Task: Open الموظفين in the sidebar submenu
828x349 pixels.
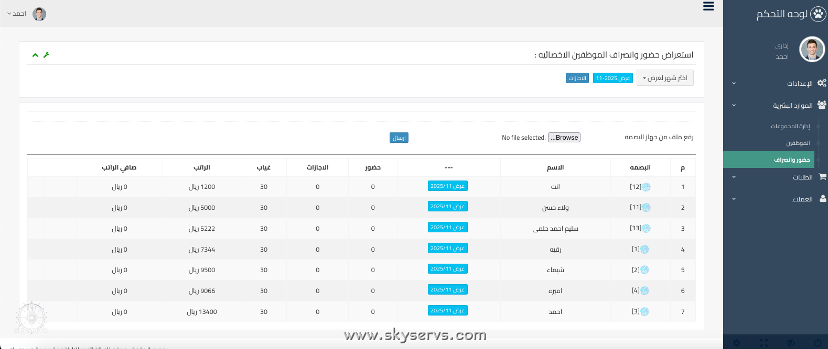Action: [x=798, y=143]
